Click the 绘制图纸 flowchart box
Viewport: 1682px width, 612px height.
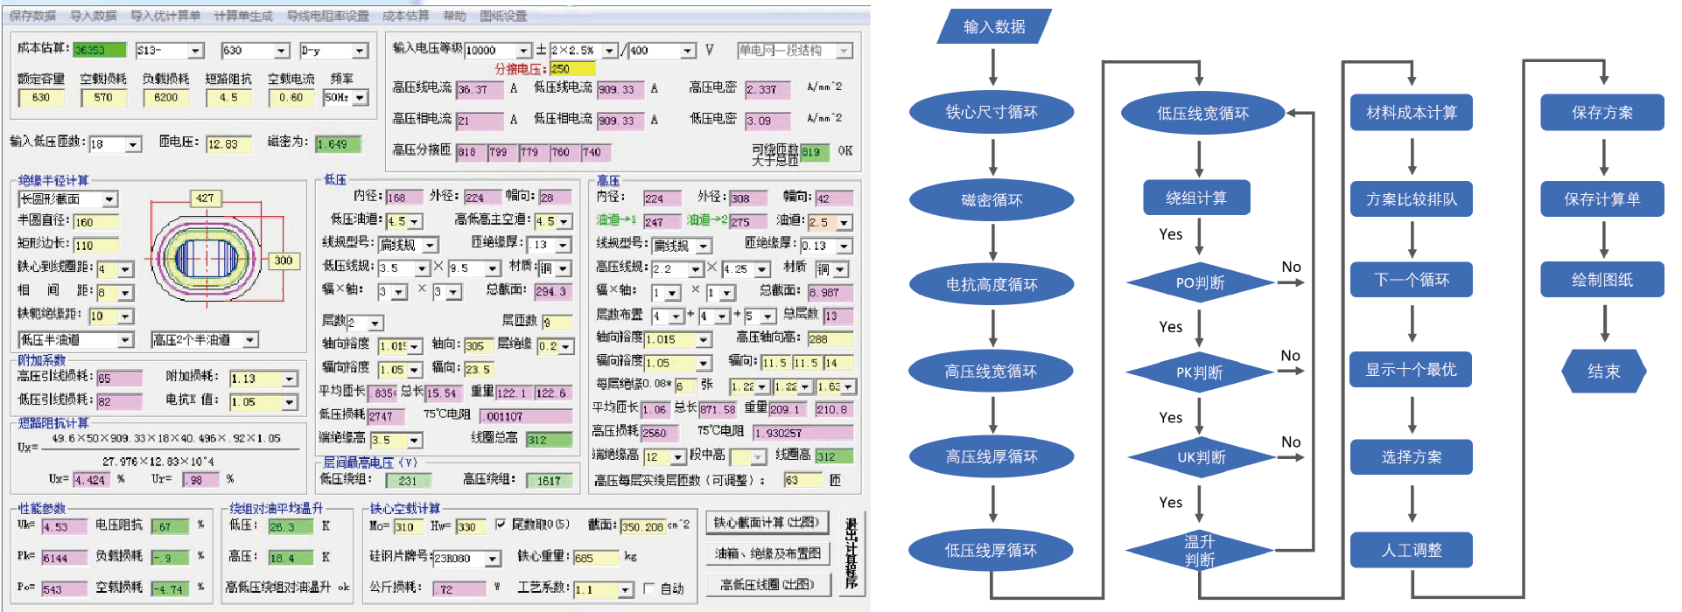pos(1602,280)
